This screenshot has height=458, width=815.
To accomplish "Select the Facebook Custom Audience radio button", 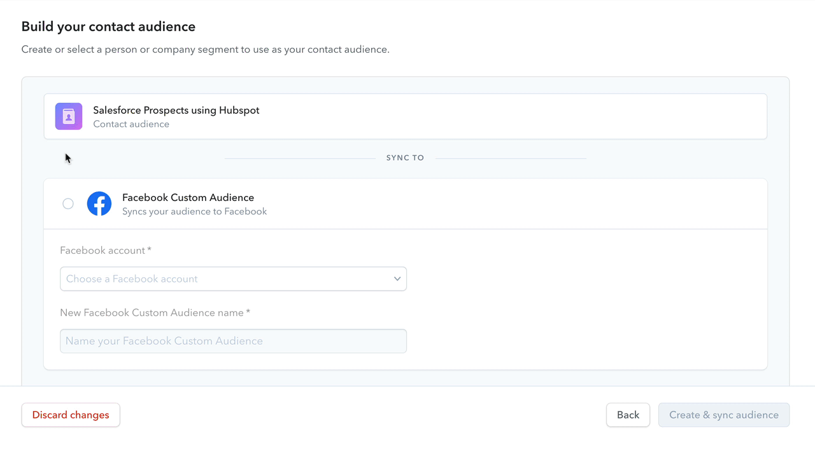I will [68, 204].
